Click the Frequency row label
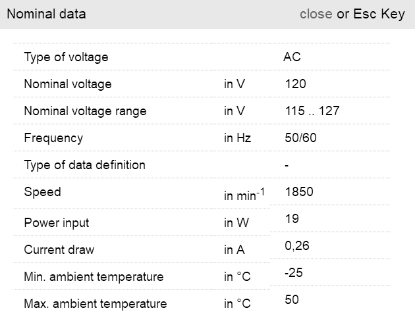Image resolution: width=415 pixels, height=325 pixels. pos(53,138)
